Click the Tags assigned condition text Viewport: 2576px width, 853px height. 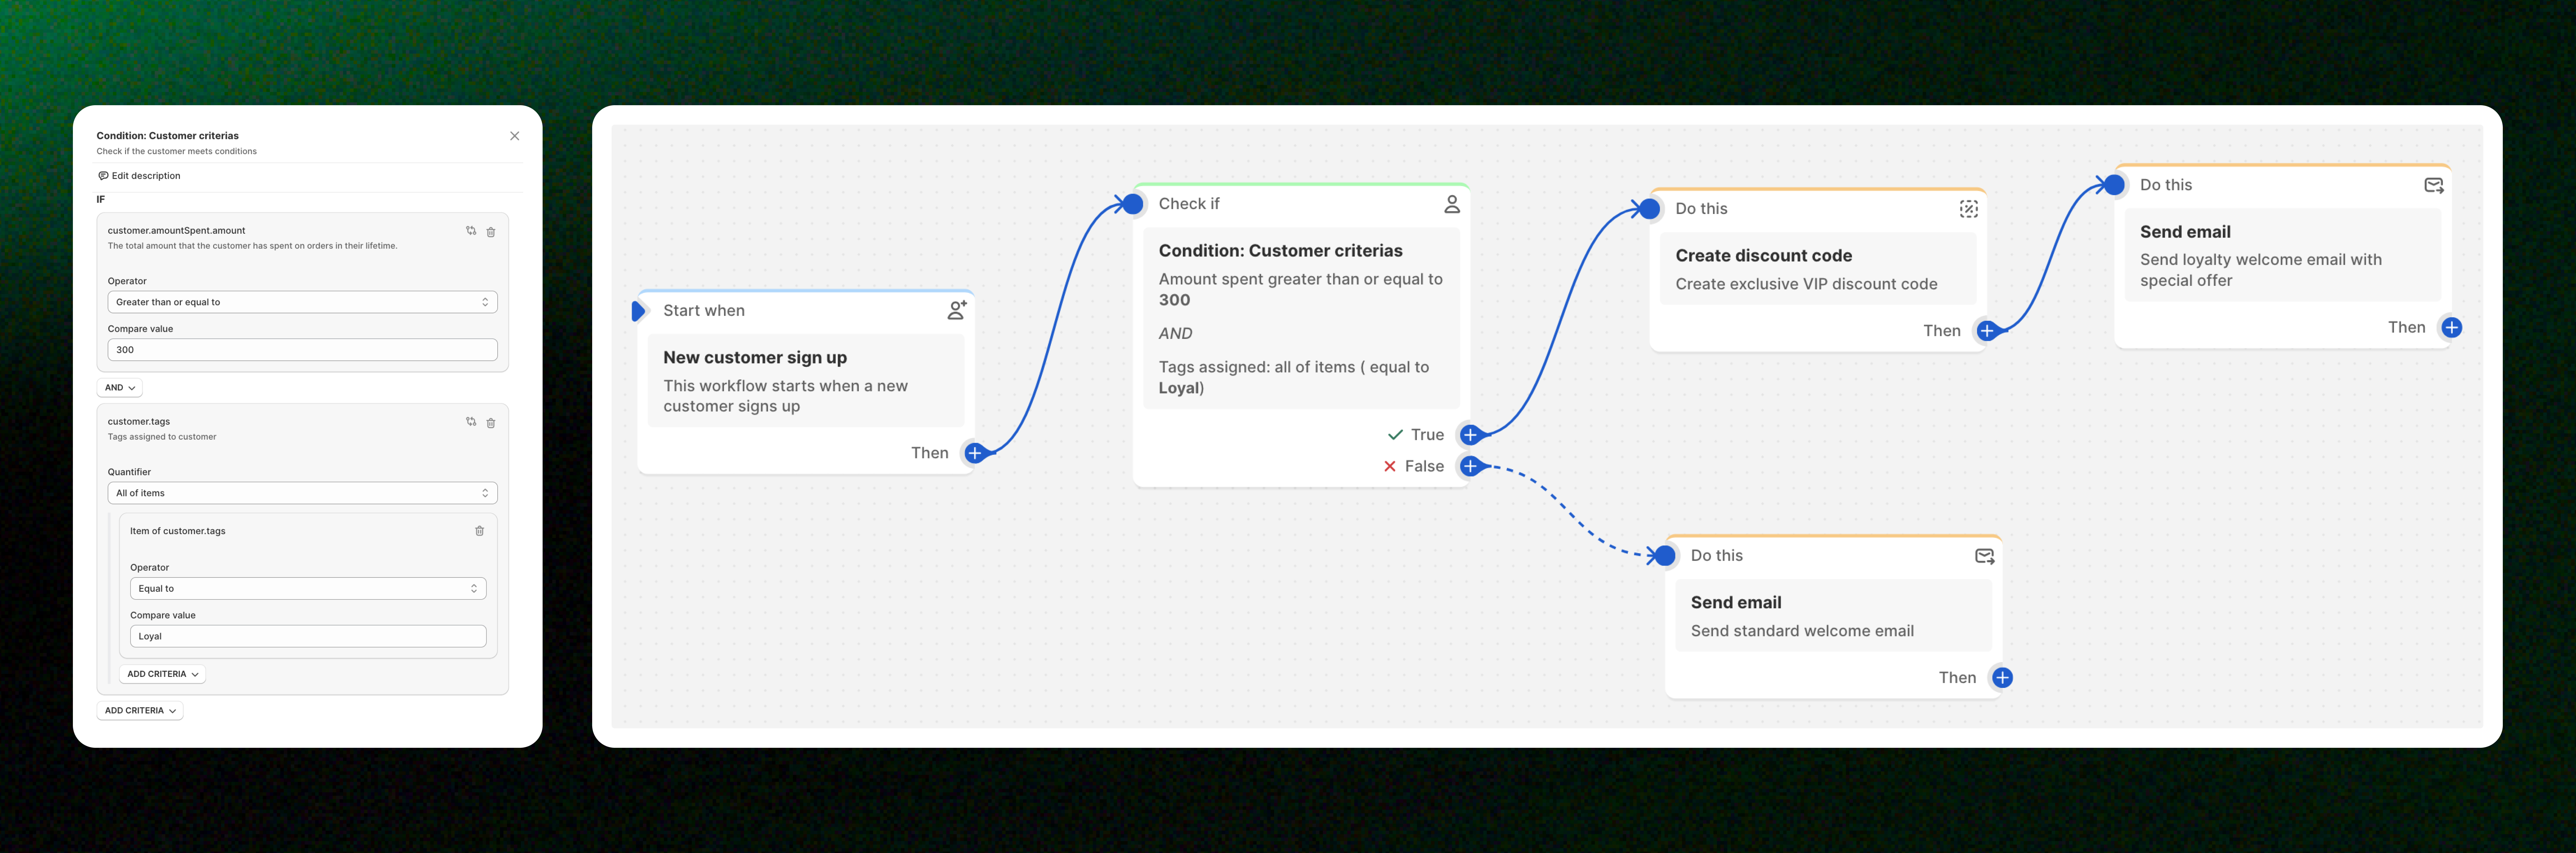tap(1294, 377)
